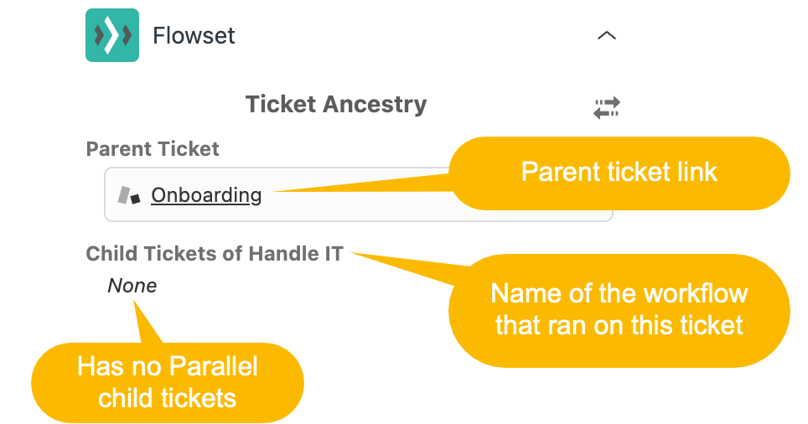Image resolution: width=808 pixels, height=424 pixels.
Task: Select the Handle IT workflow name
Action: click(296, 253)
